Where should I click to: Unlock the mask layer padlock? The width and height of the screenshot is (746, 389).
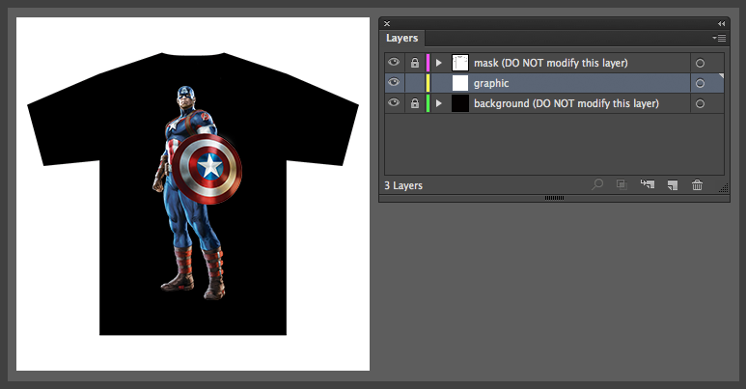[415, 63]
